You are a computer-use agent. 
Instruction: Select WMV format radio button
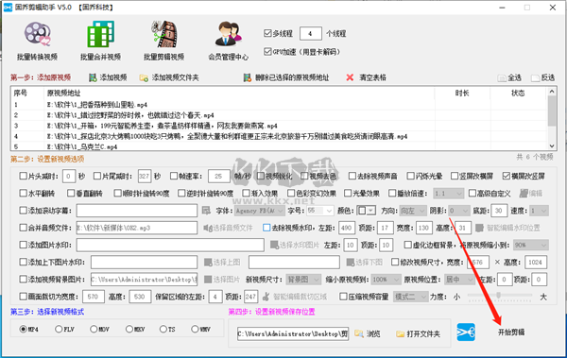click(195, 329)
